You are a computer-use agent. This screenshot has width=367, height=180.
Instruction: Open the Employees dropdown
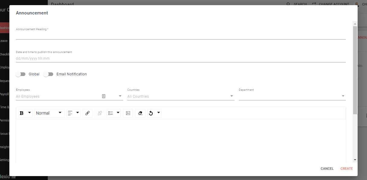point(120,96)
